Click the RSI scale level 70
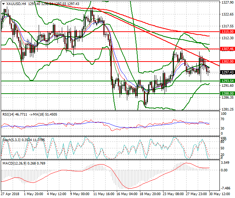Viewport: 235px width, 198px height. [x=223, y=119]
